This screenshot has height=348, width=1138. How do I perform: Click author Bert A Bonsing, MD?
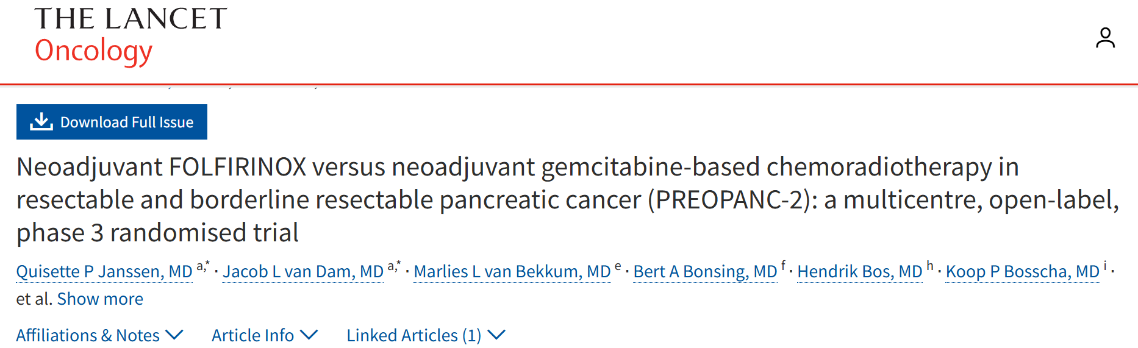pos(705,271)
